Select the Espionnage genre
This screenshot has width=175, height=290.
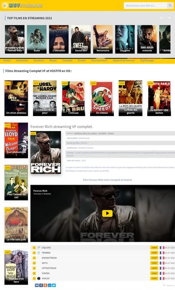pos(147,61)
